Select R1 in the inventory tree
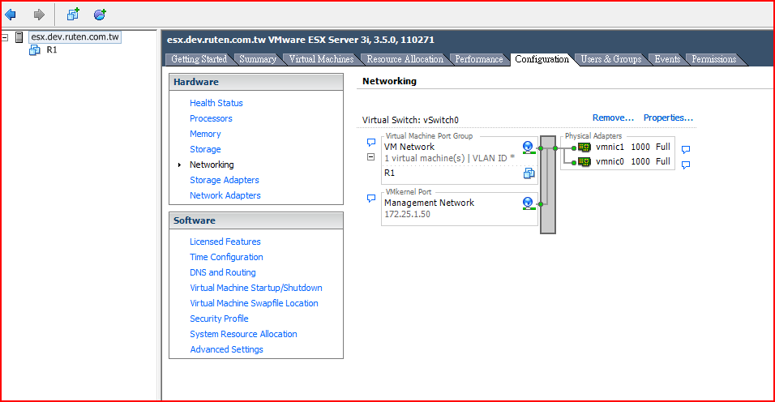775x402 pixels. [x=52, y=50]
